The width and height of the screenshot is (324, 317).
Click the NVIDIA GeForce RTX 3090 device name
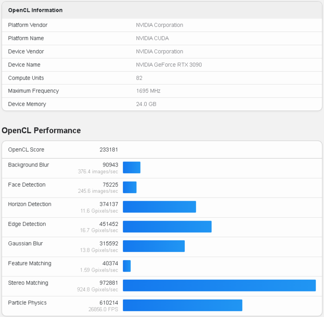tap(169, 65)
